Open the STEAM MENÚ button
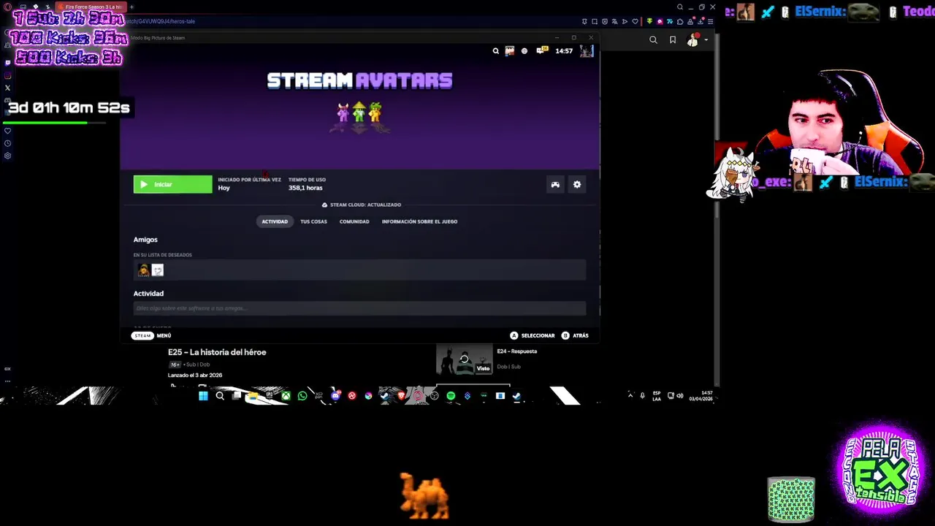 151,335
